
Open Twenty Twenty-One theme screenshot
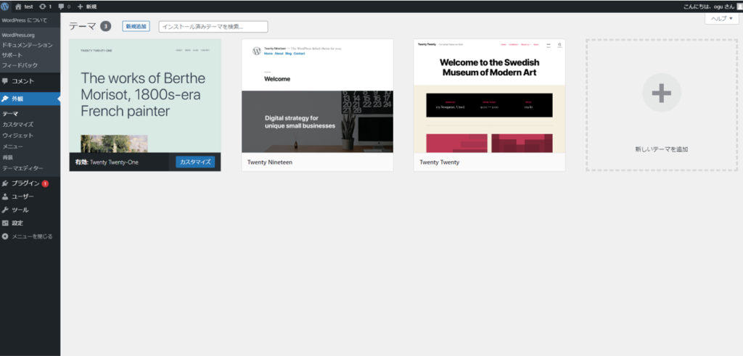tap(145, 96)
